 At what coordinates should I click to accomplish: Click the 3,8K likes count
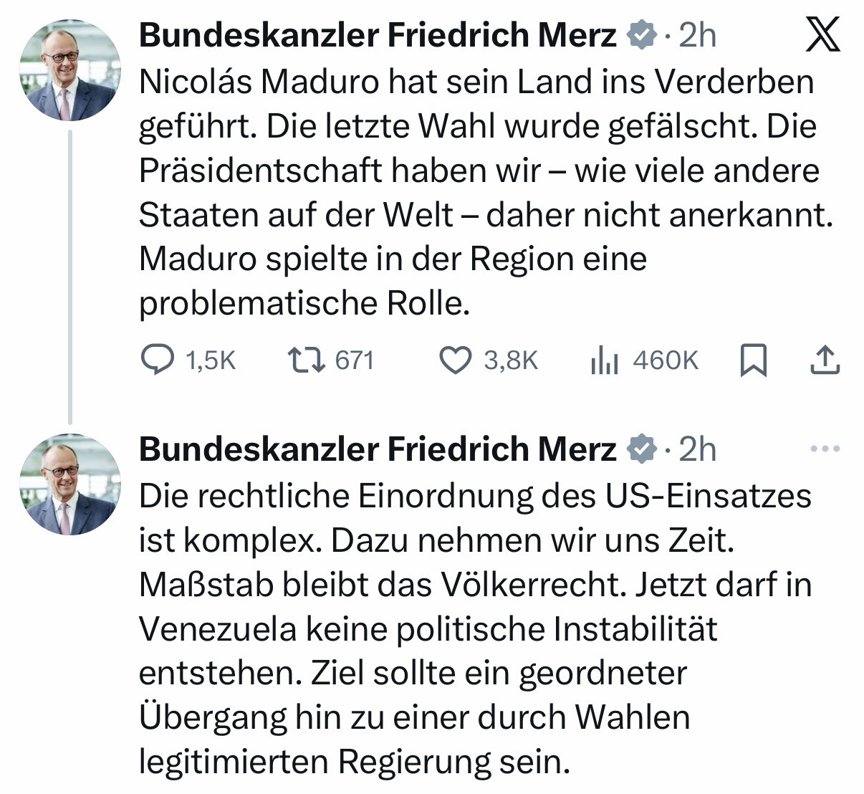tap(510, 360)
